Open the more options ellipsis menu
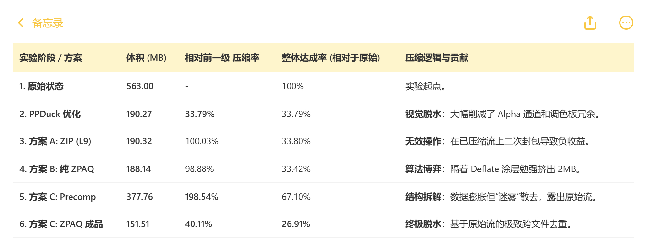Viewport: 647px width, 251px height. click(x=626, y=23)
